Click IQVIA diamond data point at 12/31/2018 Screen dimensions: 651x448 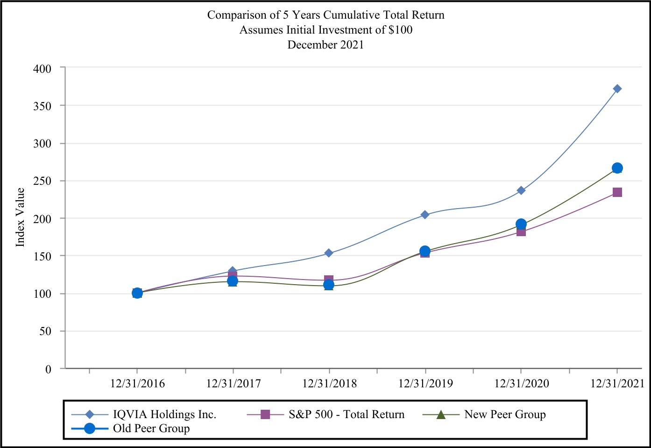pyautogui.click(x=329, y=253)
